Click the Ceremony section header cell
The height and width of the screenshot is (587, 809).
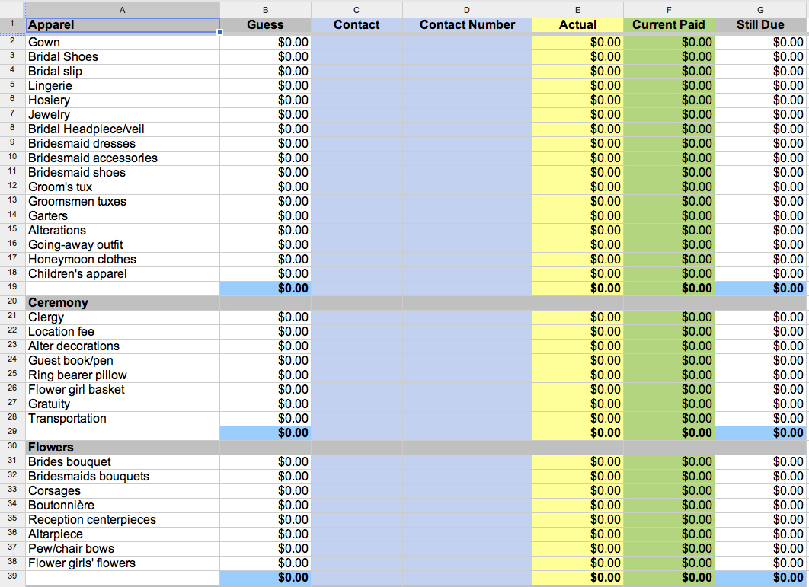coord(122,302)
